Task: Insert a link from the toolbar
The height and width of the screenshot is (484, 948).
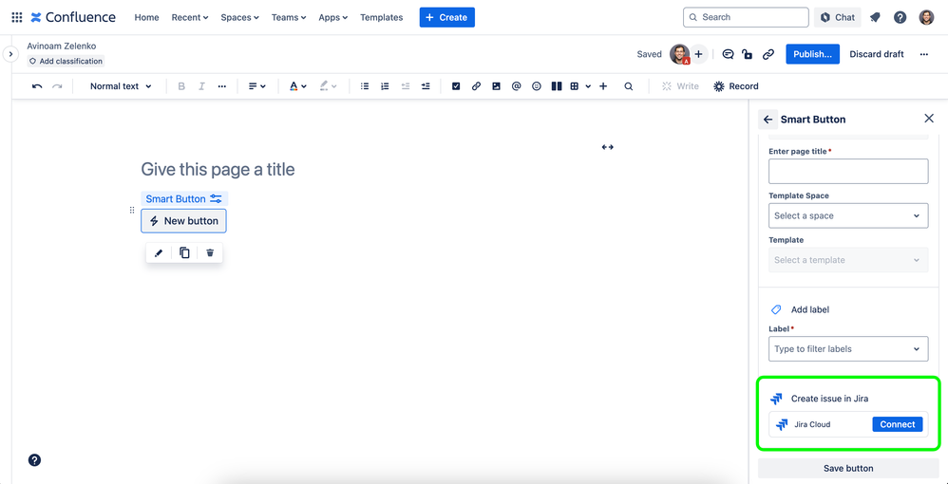Action: pyautogui.click(x=476, y=86)
